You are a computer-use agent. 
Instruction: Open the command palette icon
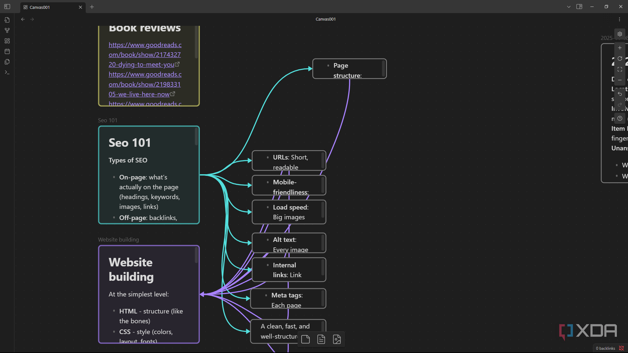point(7,72)
